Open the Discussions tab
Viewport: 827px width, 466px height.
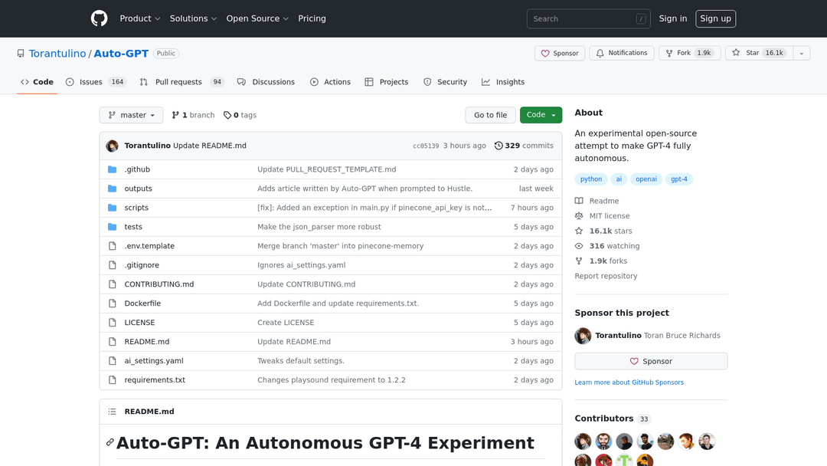coord(266,82)
